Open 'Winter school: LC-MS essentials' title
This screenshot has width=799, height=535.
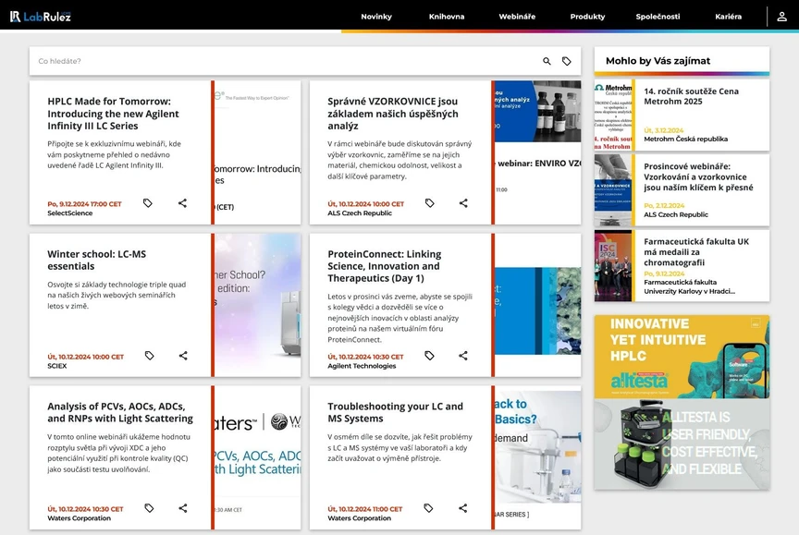click(97, 261)
